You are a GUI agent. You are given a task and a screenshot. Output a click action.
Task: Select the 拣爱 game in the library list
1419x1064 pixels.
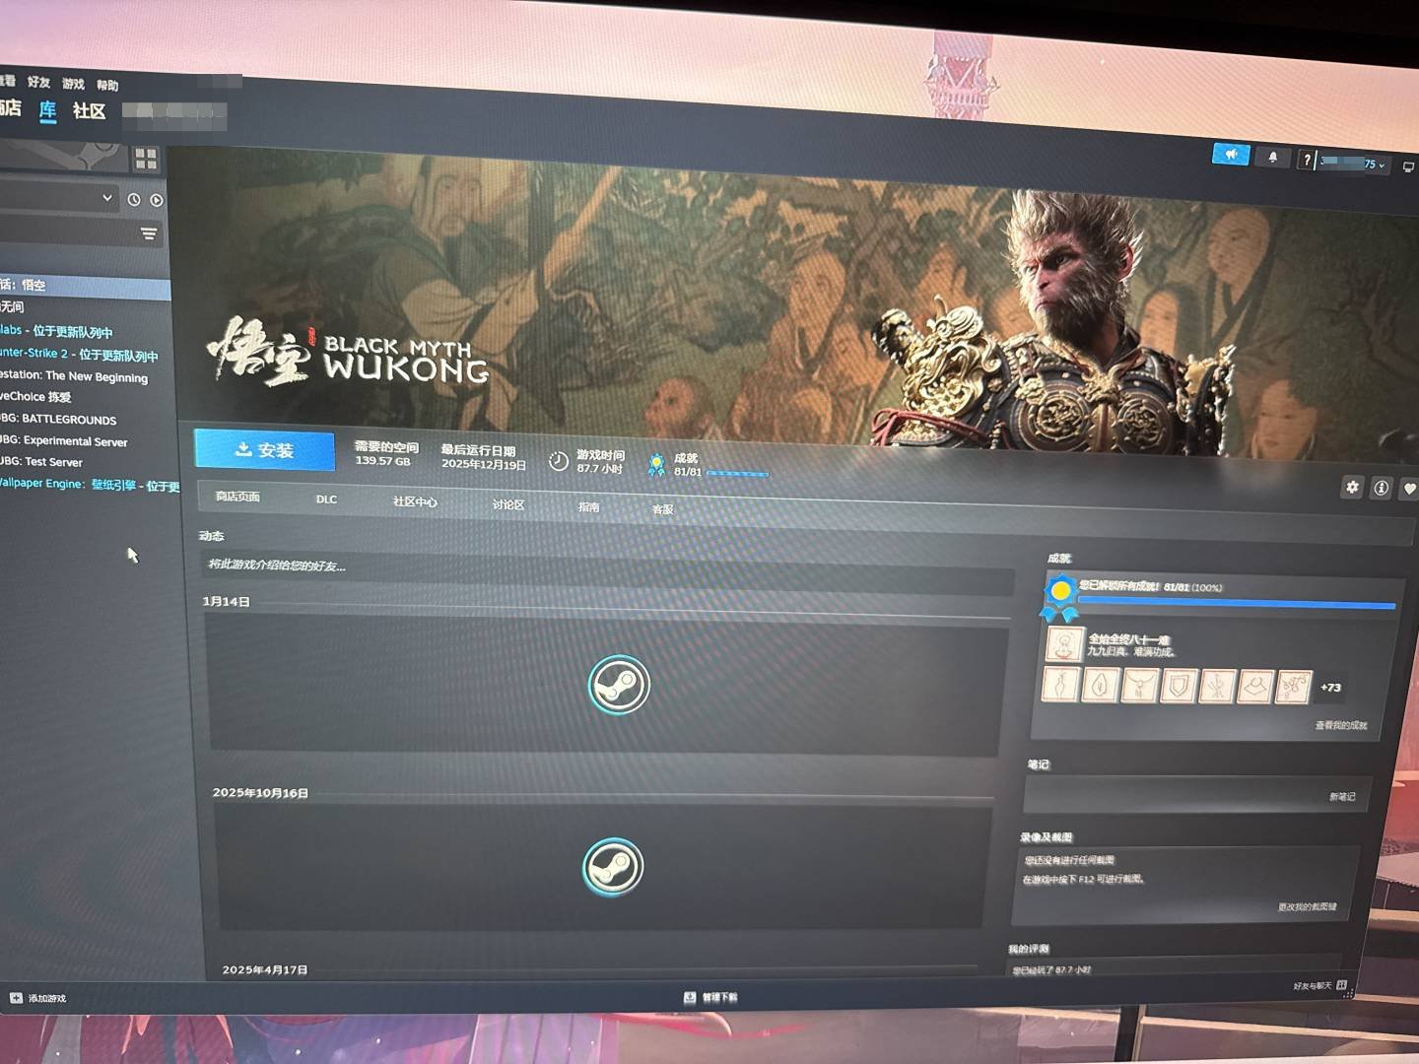(x=35, y=396)
